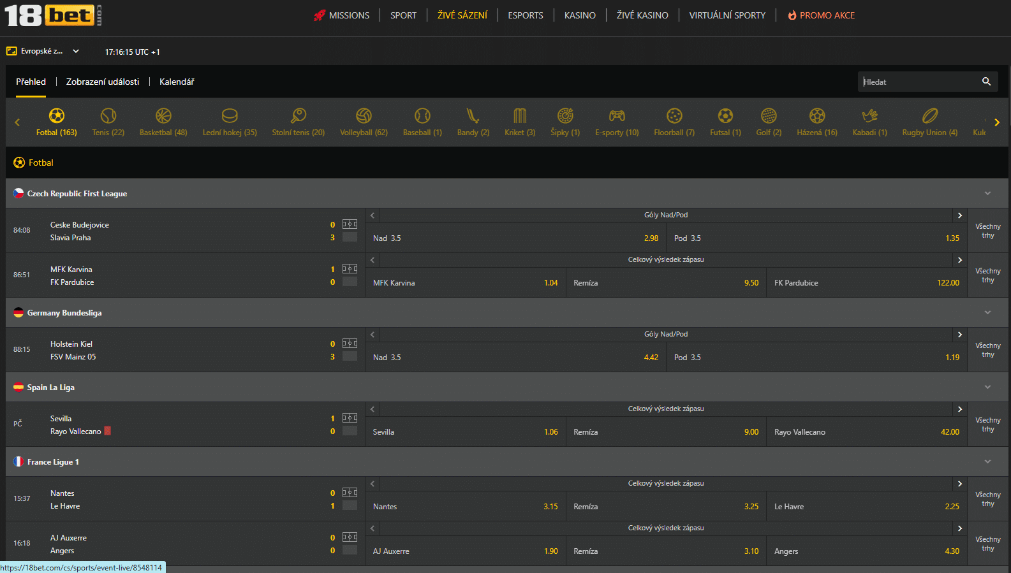Open the MISSIONS menu item
This screenshot has height=573, width=1011.
342,15
